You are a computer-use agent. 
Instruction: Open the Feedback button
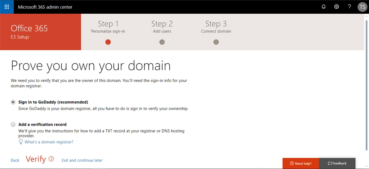337,163
